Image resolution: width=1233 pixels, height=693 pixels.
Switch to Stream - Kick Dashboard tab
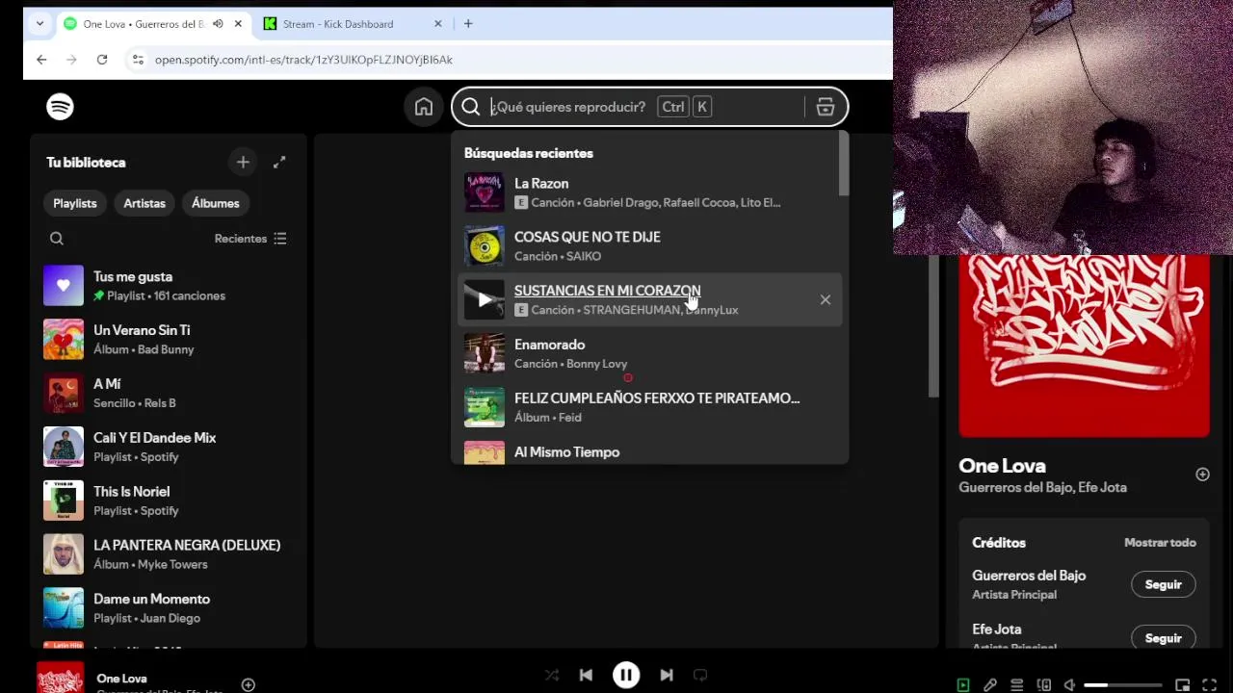337,24
